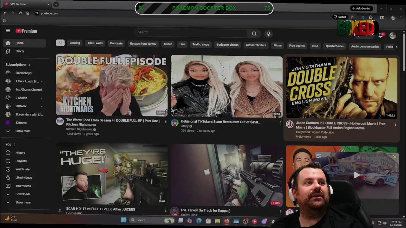The height and width of the screenshot is (228, 406).
Task: Select the Bodycam videos chip
Action: (227, 45)
